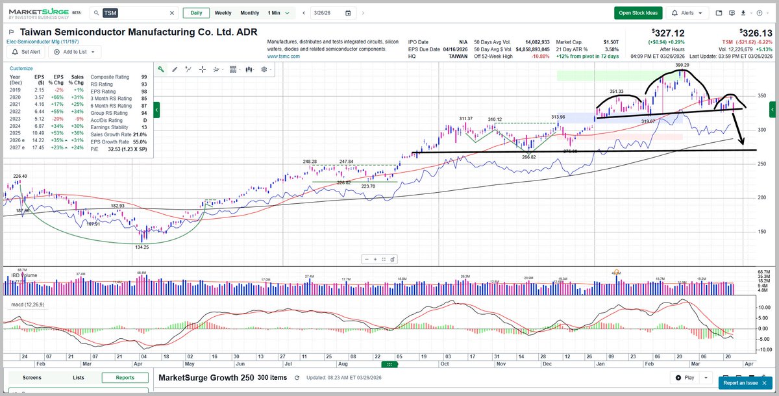779x396 pixels.
Task: Click the fit-to-screen chart icon
Action: click(x=385, y=259)
